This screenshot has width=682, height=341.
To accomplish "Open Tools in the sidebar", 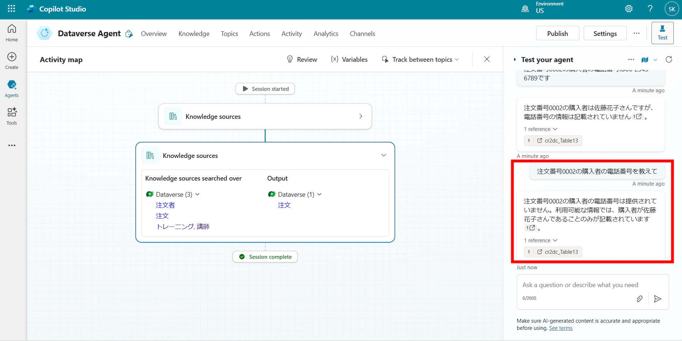I will tap(12, 116).
